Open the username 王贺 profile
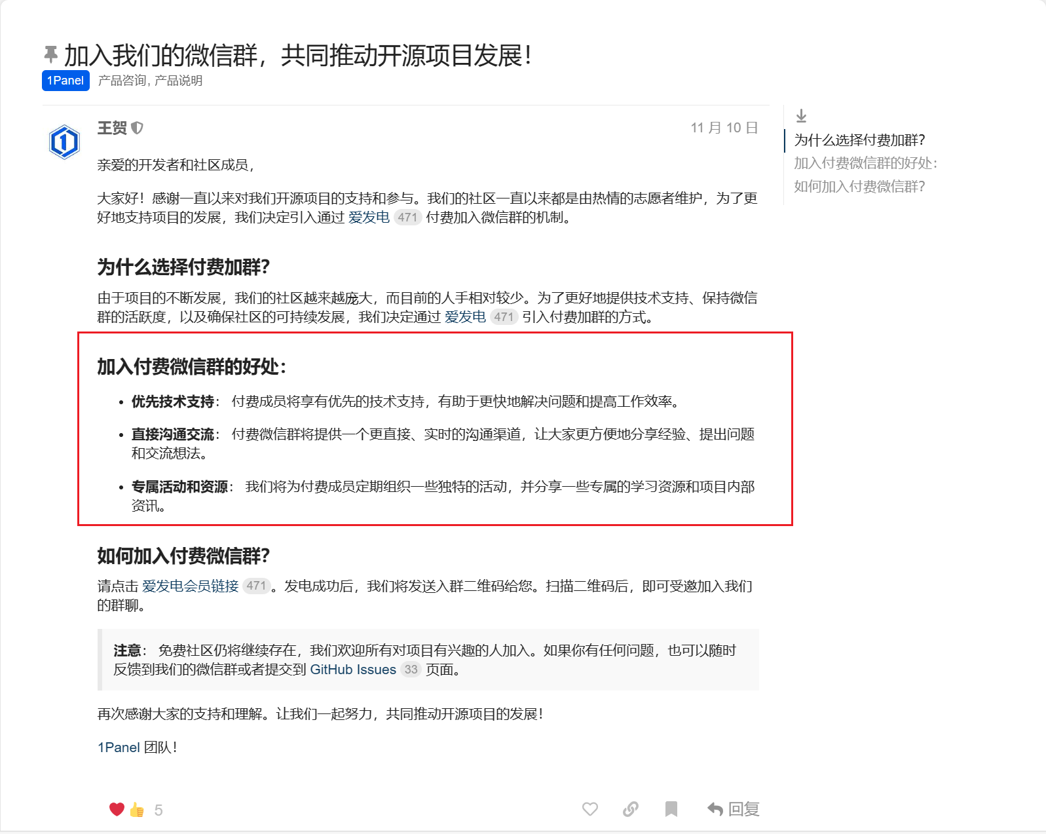The width and height of the screenshot is (1046, 834). [x=112, y=128]
